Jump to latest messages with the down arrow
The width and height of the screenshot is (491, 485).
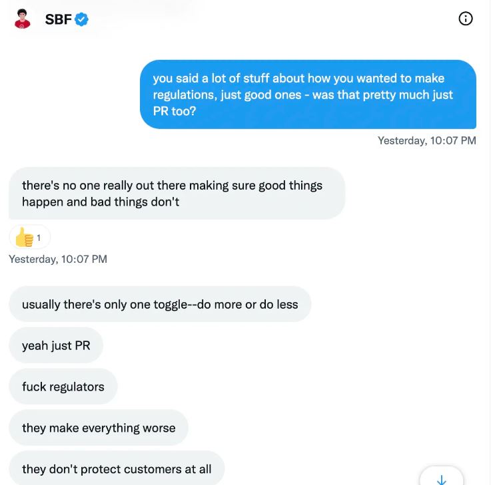click(441, 479)
